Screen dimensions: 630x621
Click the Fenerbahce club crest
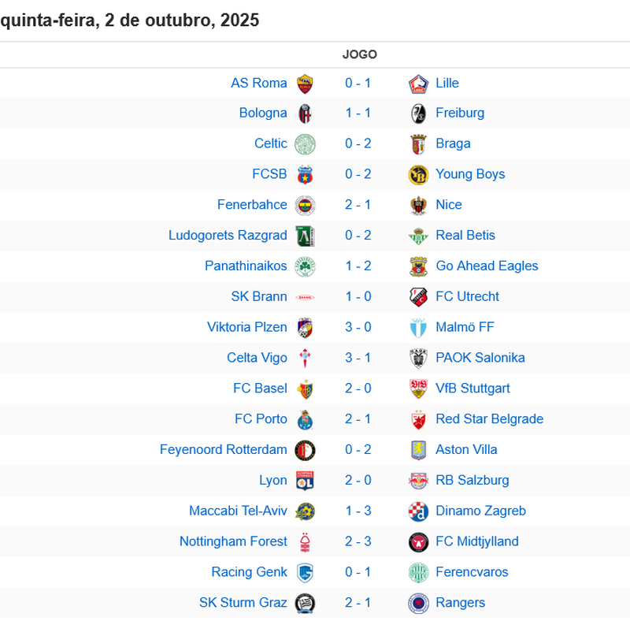coord(305,206)
